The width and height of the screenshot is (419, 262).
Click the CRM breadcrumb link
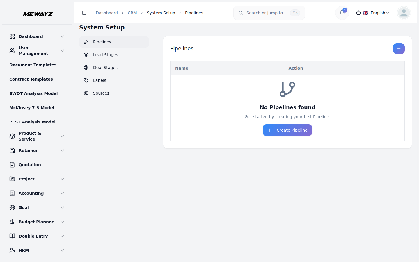click(x=132, y=13)
